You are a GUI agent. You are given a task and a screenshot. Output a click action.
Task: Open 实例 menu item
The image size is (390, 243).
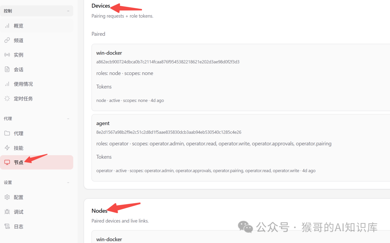coord(36,55)
